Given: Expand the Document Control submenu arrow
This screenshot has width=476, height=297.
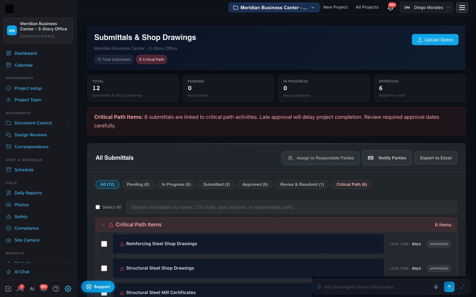Looking at the screenshot, I should point(68,123).
